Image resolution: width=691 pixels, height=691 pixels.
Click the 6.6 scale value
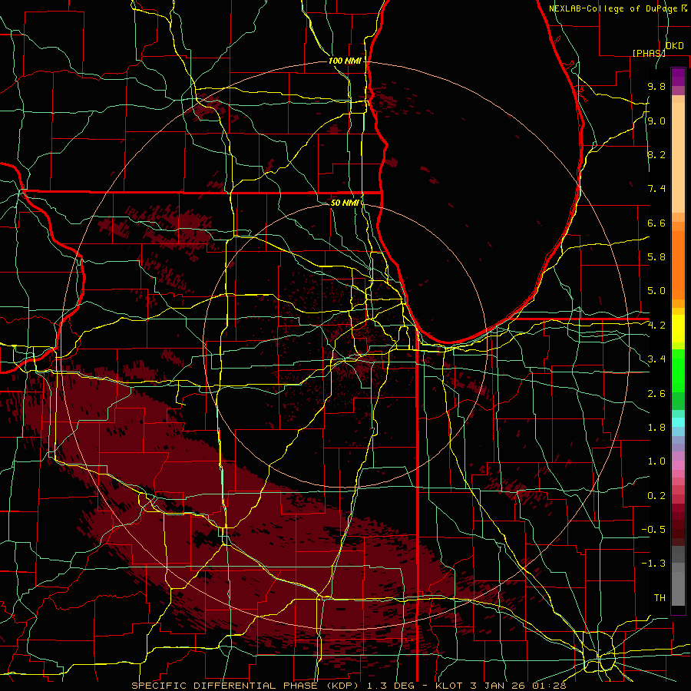point(656,223)
